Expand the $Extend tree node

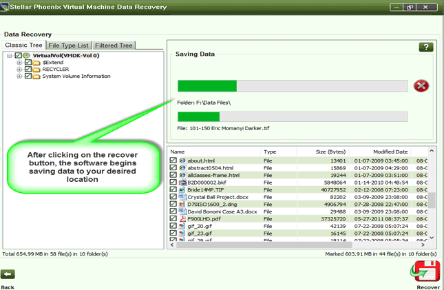click(x=19, y=63)
